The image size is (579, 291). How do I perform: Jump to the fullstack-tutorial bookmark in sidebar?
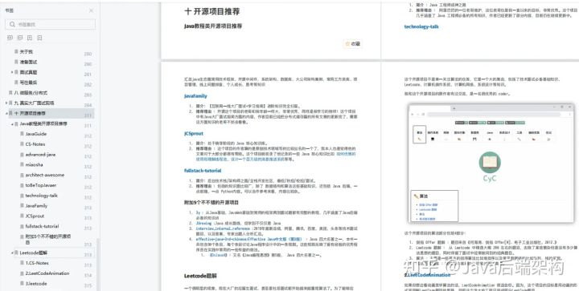[42, 226]
